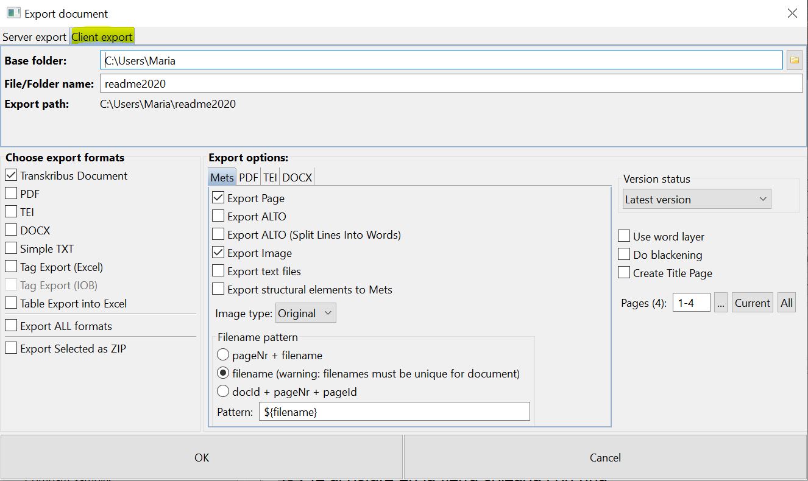Open the base folder browse icon
This screenshot has width=808, height=481.
[794, 60]
